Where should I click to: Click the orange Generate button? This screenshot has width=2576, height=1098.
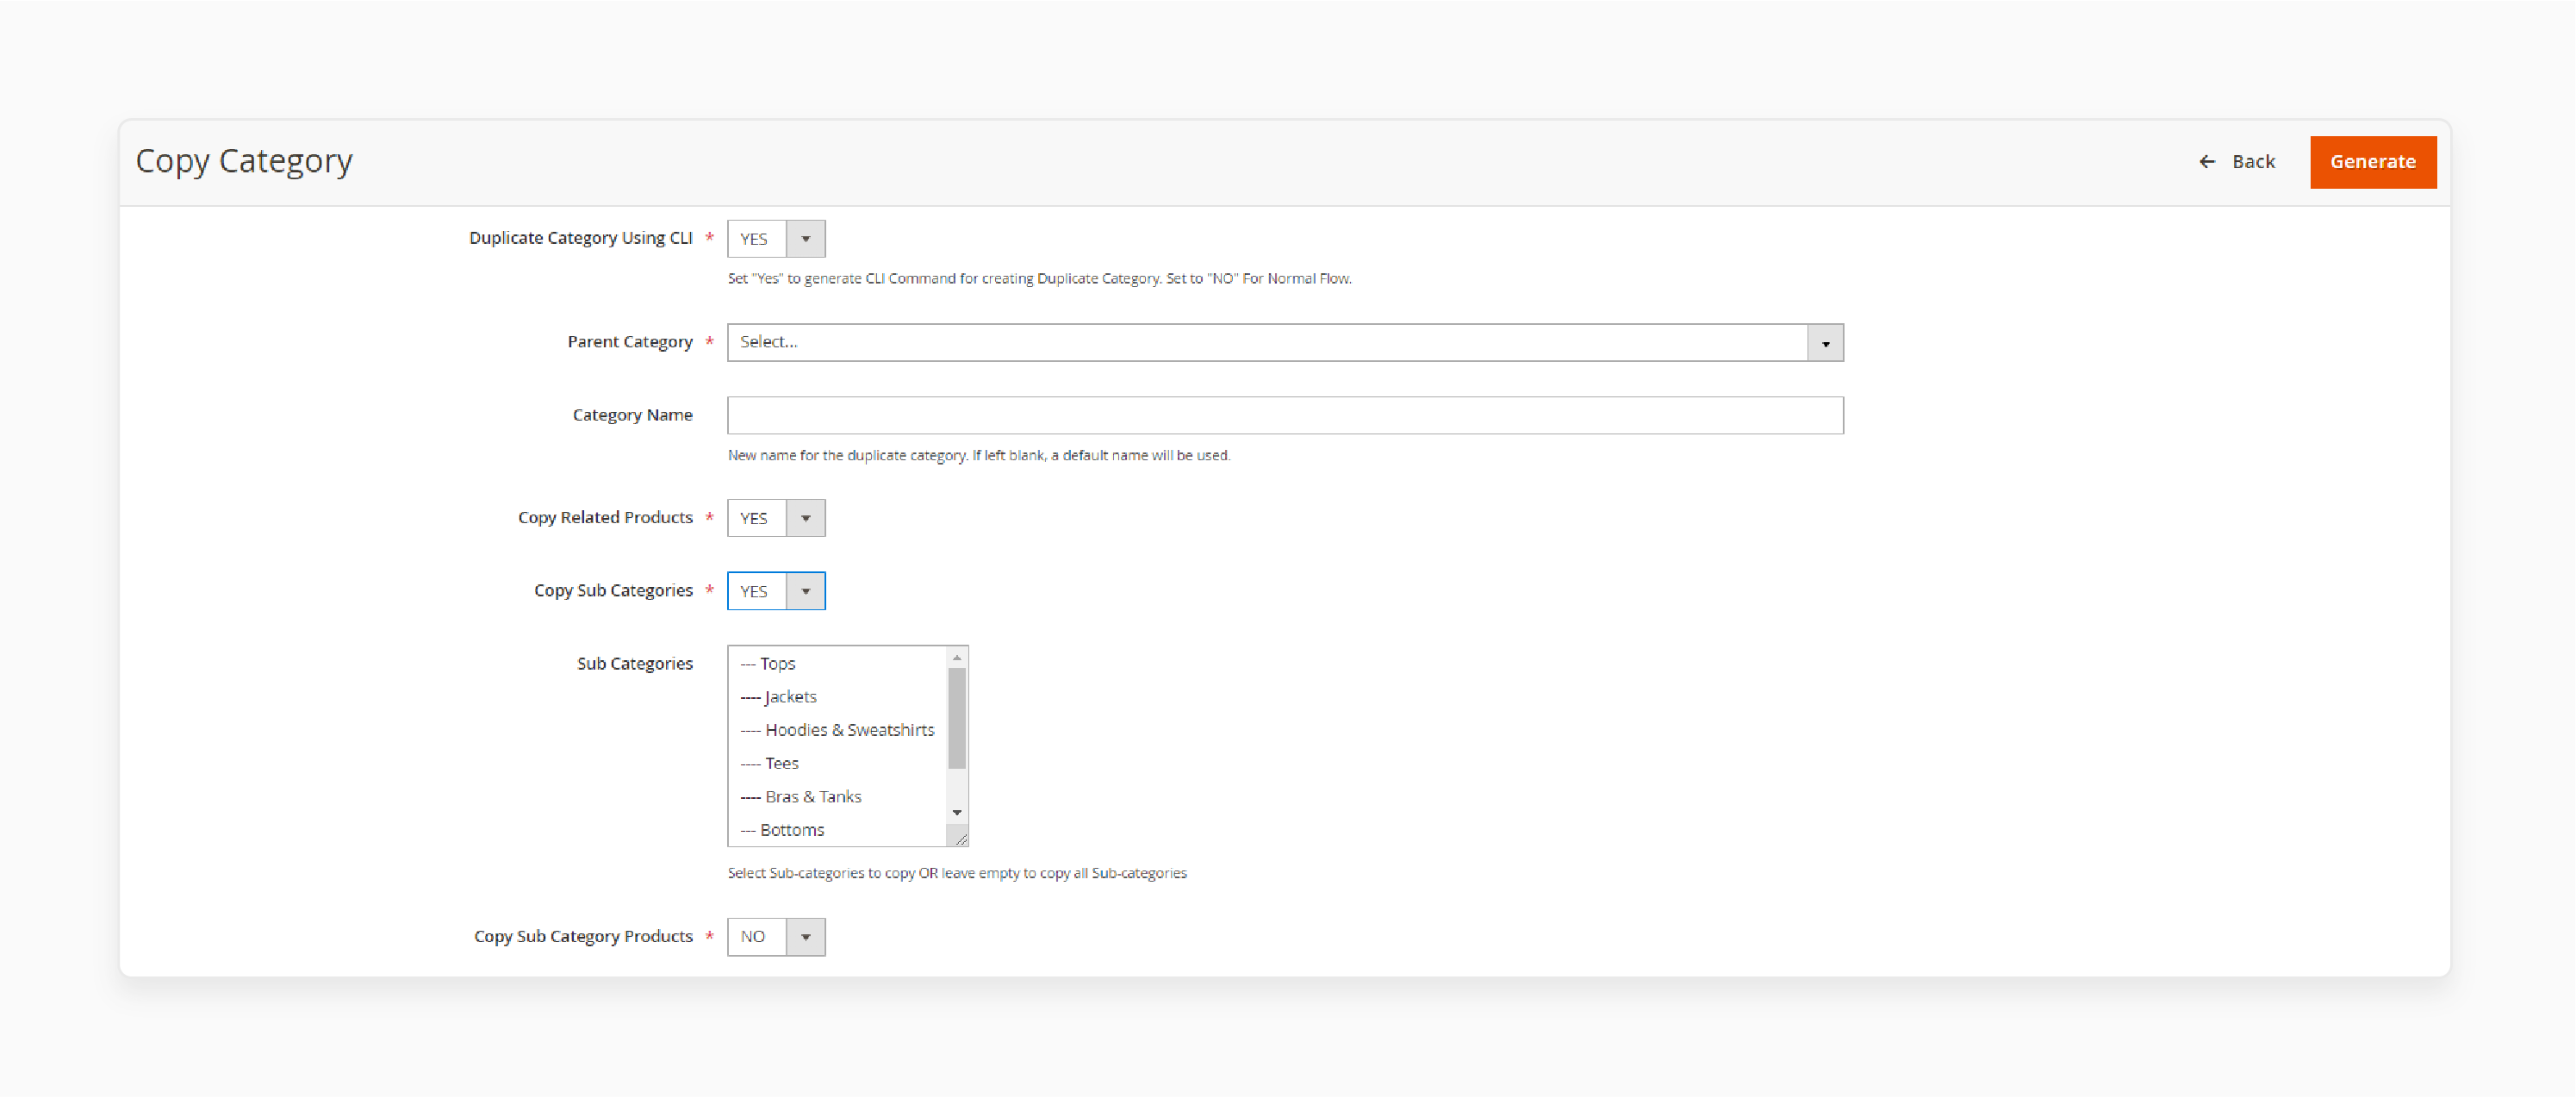tap(2372, 162)
